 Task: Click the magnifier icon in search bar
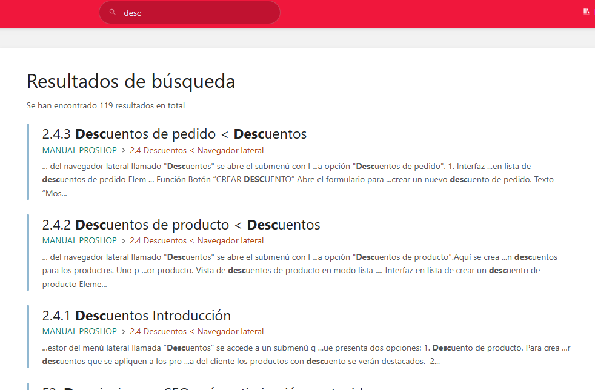point(113,12)
